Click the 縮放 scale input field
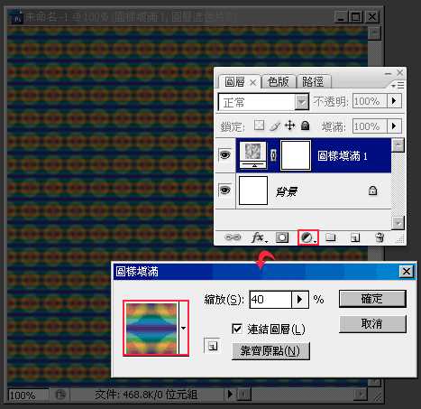The height and width of the screenshot is (409, 421). (270, 300)
